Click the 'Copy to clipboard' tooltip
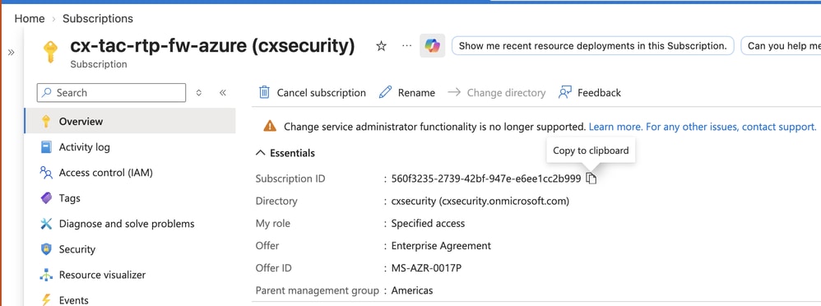The image size is (821, 306). coord(591,151)
